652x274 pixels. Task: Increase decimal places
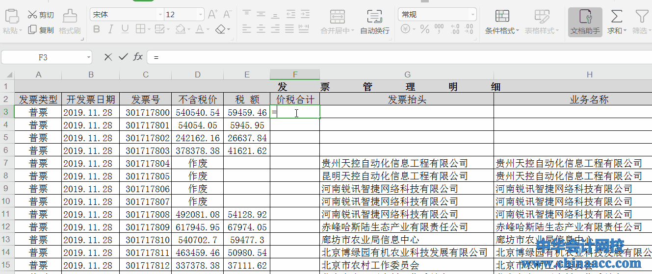[455, 29]
